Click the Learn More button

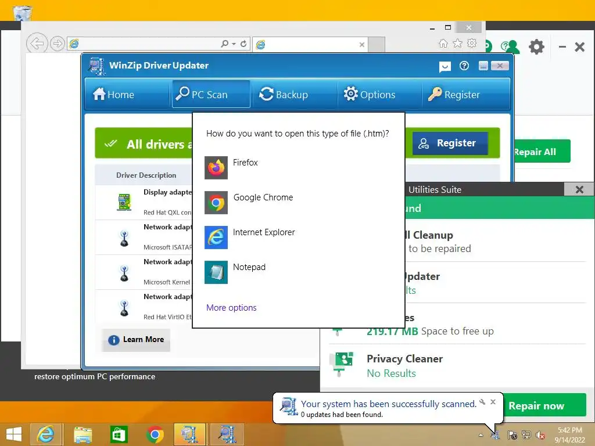pos(136,340)
